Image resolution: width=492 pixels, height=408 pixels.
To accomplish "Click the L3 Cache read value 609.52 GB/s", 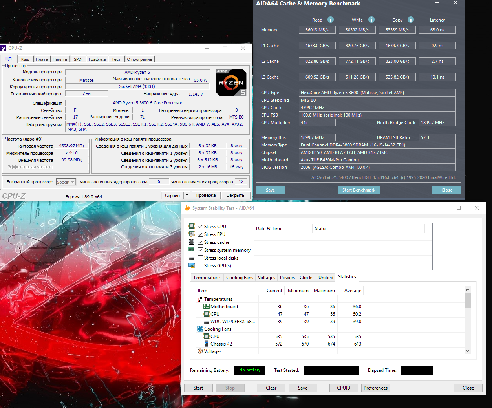I will click(317, 77).
